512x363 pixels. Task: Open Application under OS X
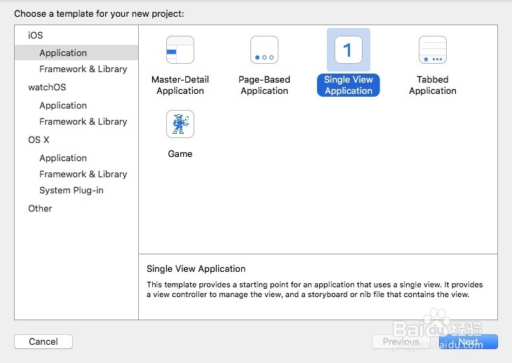tap(63, 158)
